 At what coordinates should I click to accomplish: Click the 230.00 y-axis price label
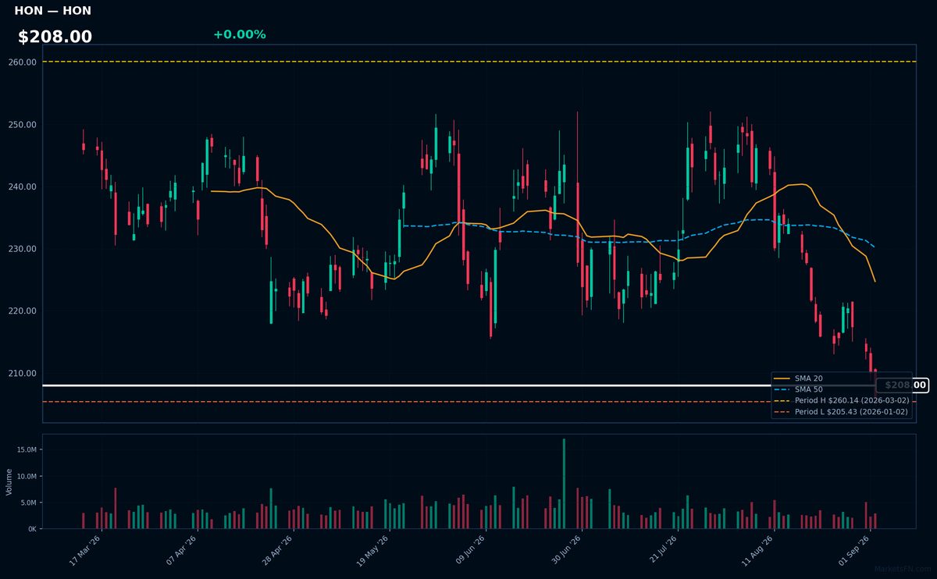click(23, 249)
